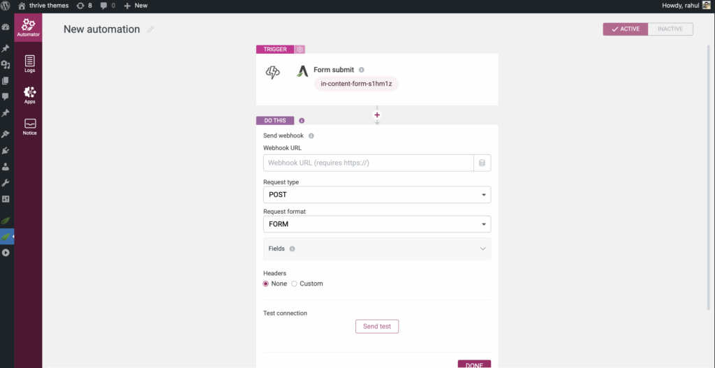The width and height of the screenshot is (715, 368).
Task: Click into the Webhook URL input field
Action: pos(368,163)
